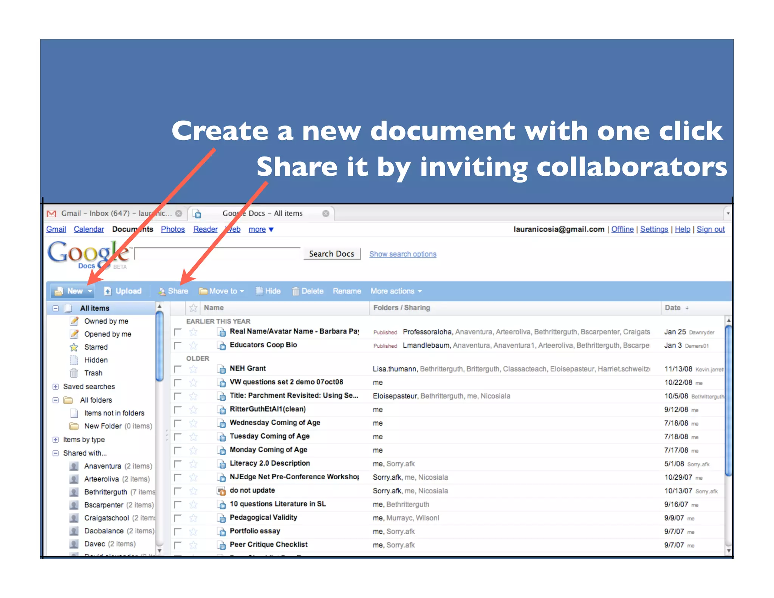Screen dimensions: 774x598
Task: Click the Gmail envelope tab icon
Action: (x=51, y=214)
